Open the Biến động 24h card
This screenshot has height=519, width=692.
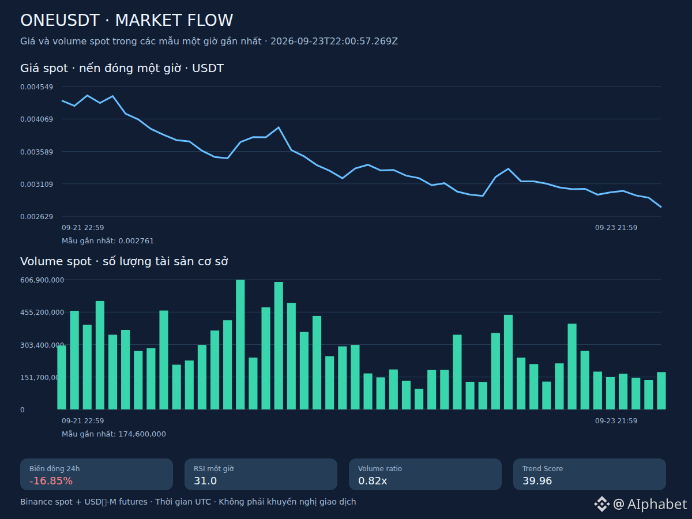97,475
